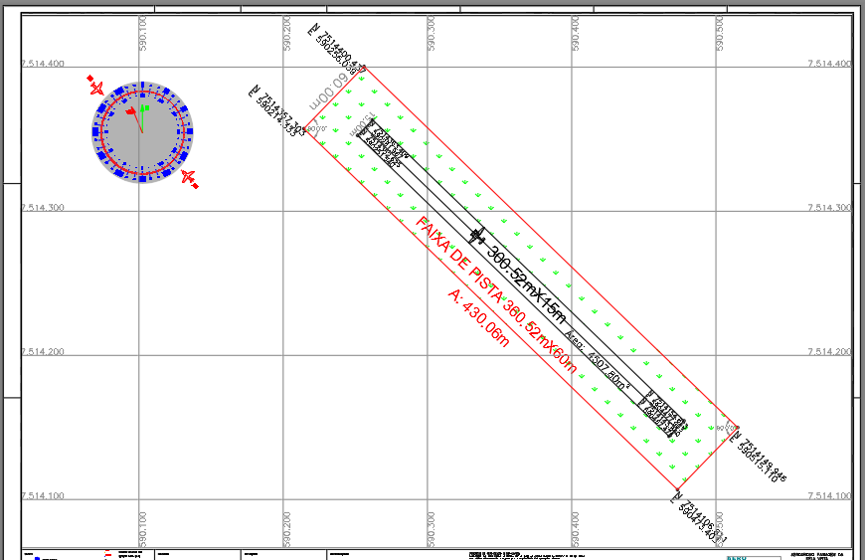Select coordinate label 'N 7514357.303 E 590214.333'
The height and width of the screenshot is (560, 865).
(x=276, y=111)
